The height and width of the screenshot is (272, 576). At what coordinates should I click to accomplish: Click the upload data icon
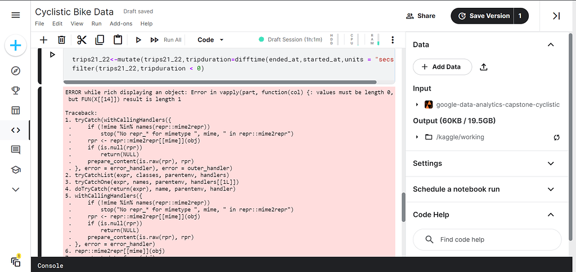(x=484, y=67)
